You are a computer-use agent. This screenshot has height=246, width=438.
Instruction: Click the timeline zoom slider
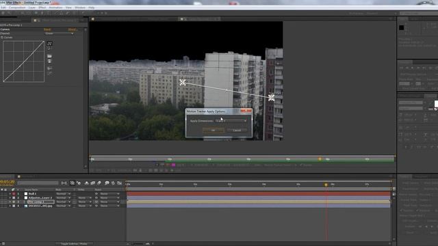click(138, 244)
